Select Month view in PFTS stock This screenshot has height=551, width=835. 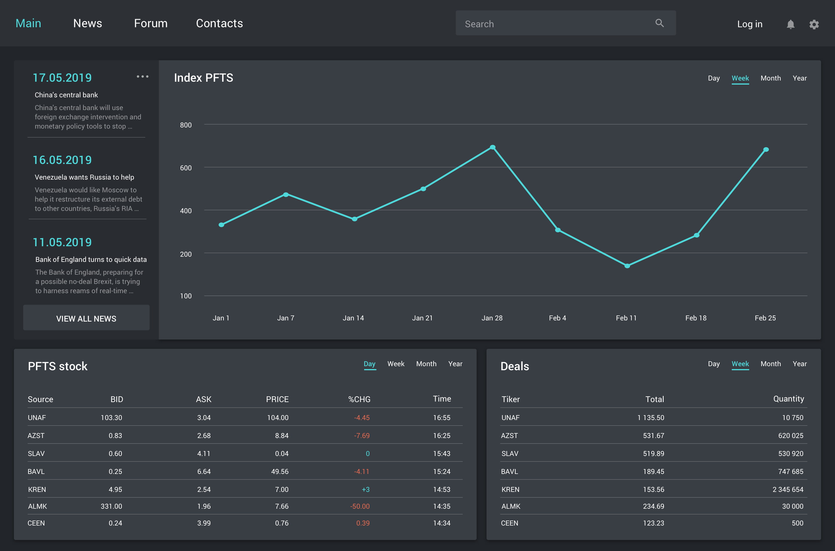(x=426, y=364)
